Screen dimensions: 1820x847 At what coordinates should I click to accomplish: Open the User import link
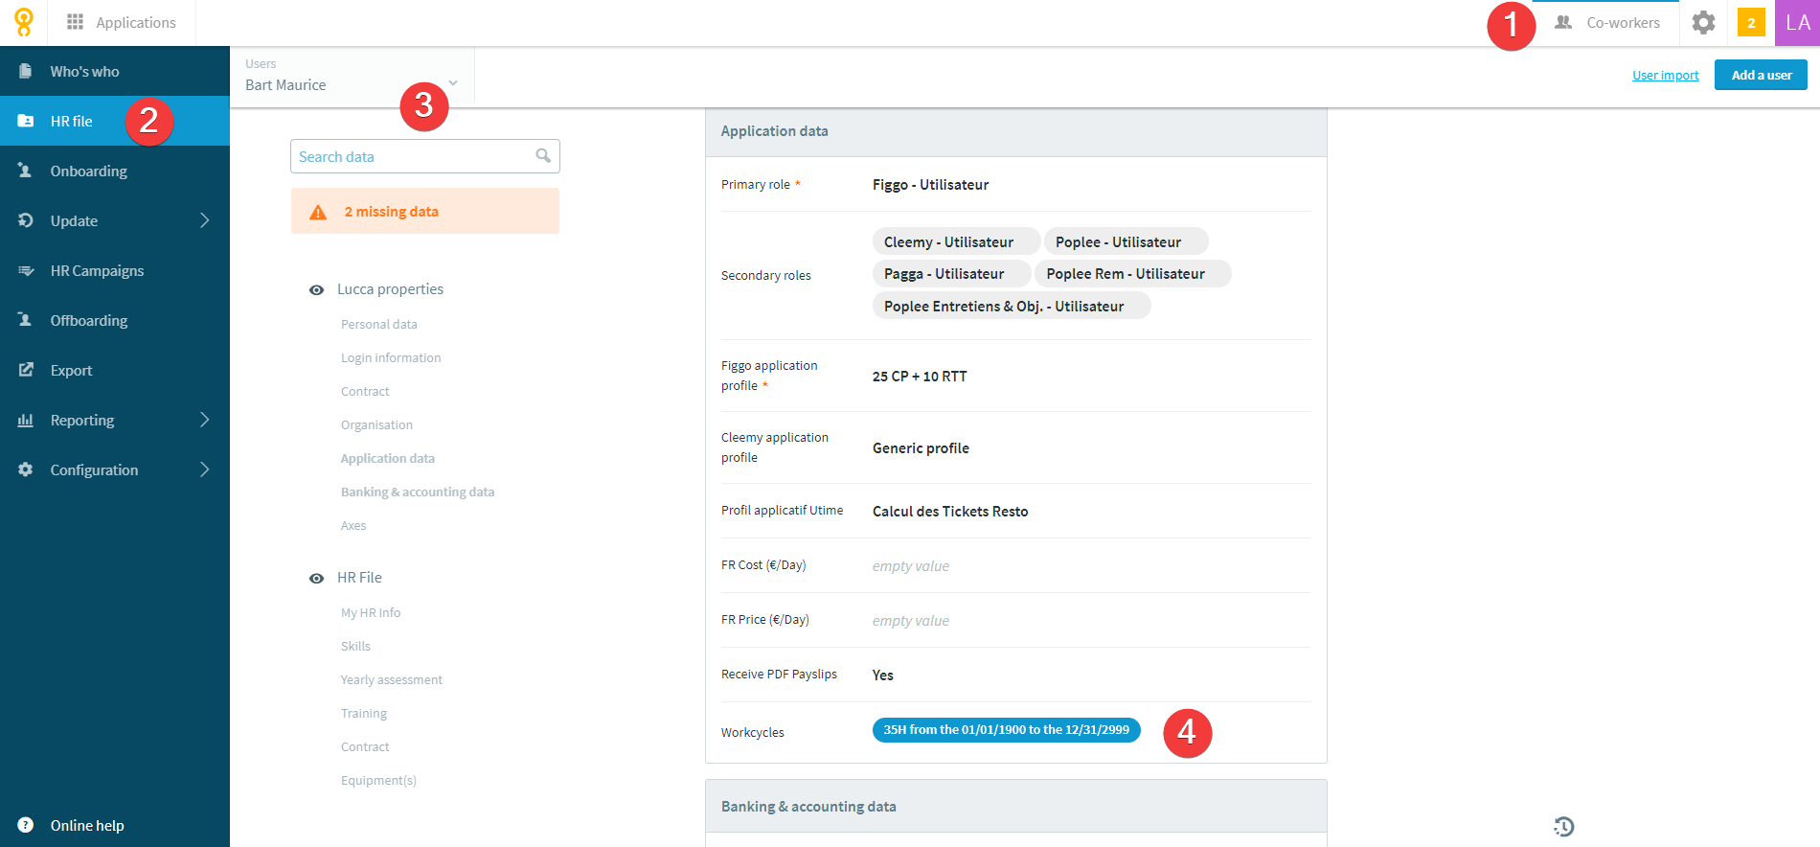point(1665,75)
